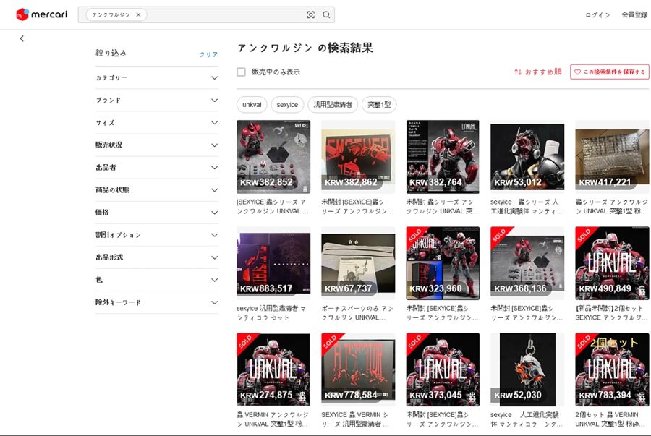The width and height of the screenshot is (651, 436).
Task: Expand the 価格 filter section
Action: coord(214,213)
